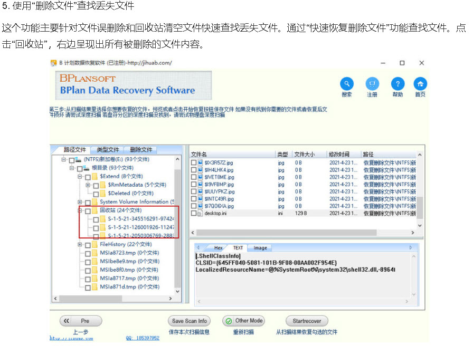Viewport: 473px width, 346px height.
Task: Click the $Extend folder icon
Action: (x=94, y=176)
